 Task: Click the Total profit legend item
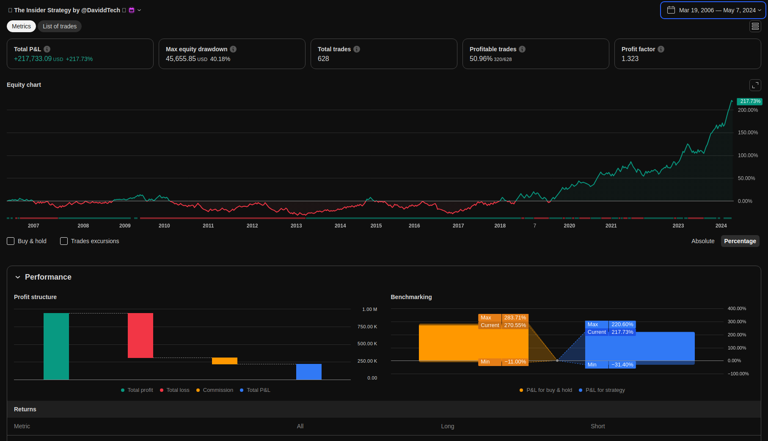tap(137, 390)
